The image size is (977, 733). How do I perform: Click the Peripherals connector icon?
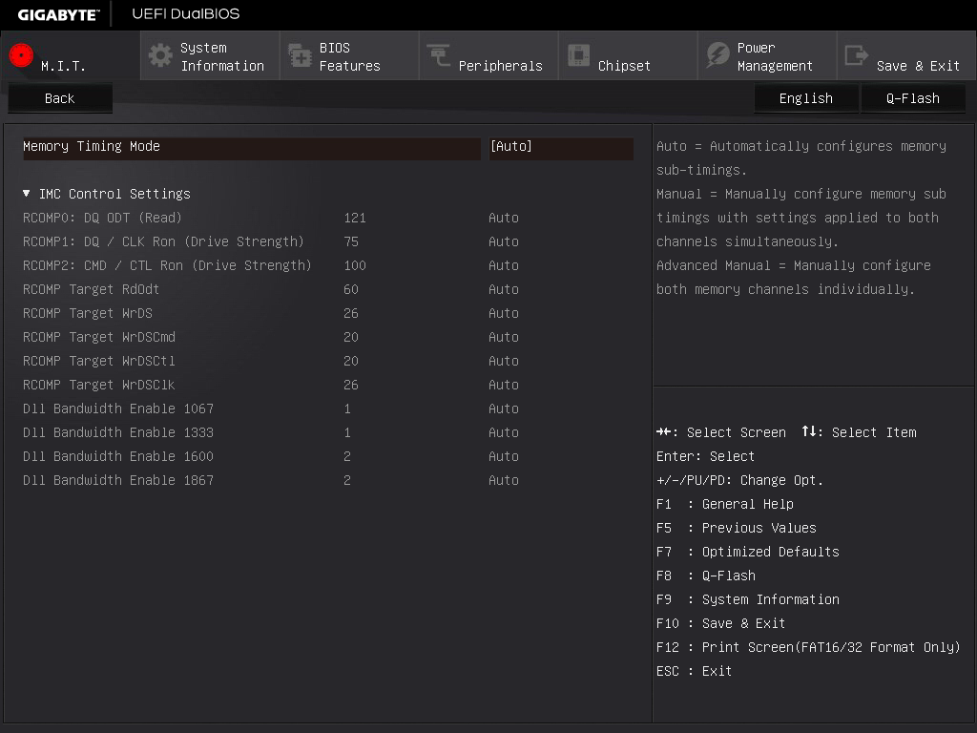point(439,55)
